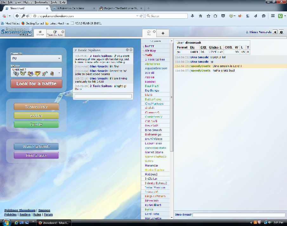Open the Firefox hamburger menu
Screen dimensions: 287x226
point(273,16)
